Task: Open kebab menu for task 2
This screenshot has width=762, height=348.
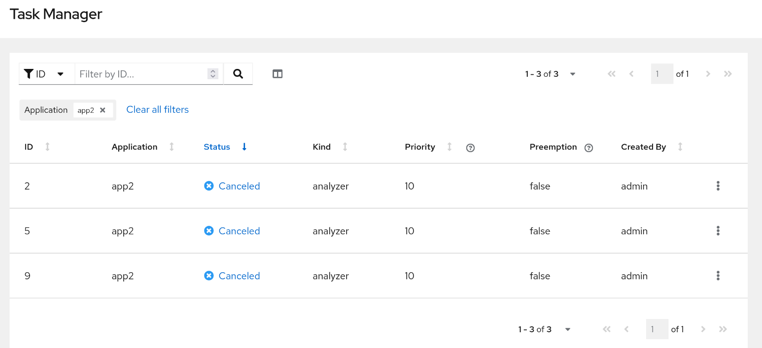Action: [718, 186]
